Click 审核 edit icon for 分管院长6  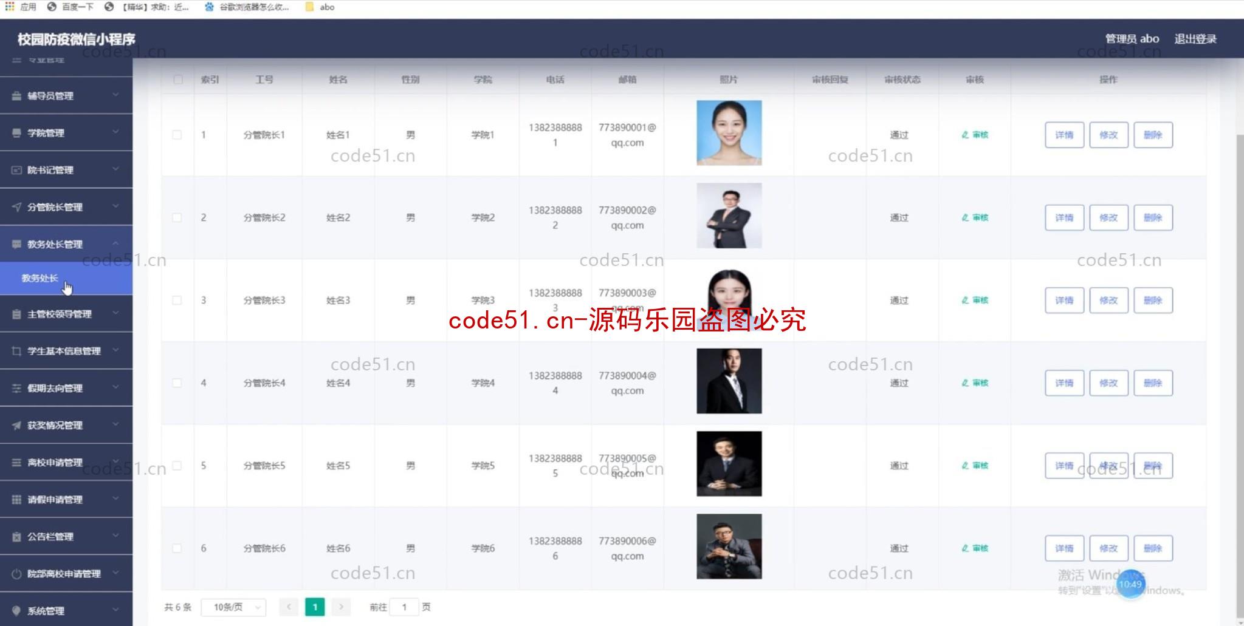pyautogui.click(x=965, y=548)
